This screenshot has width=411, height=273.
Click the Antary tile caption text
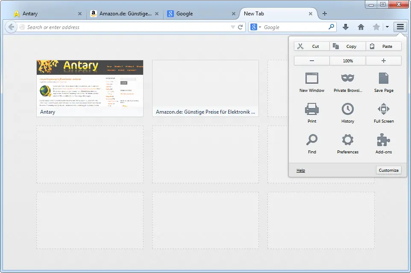pos(48,112)
